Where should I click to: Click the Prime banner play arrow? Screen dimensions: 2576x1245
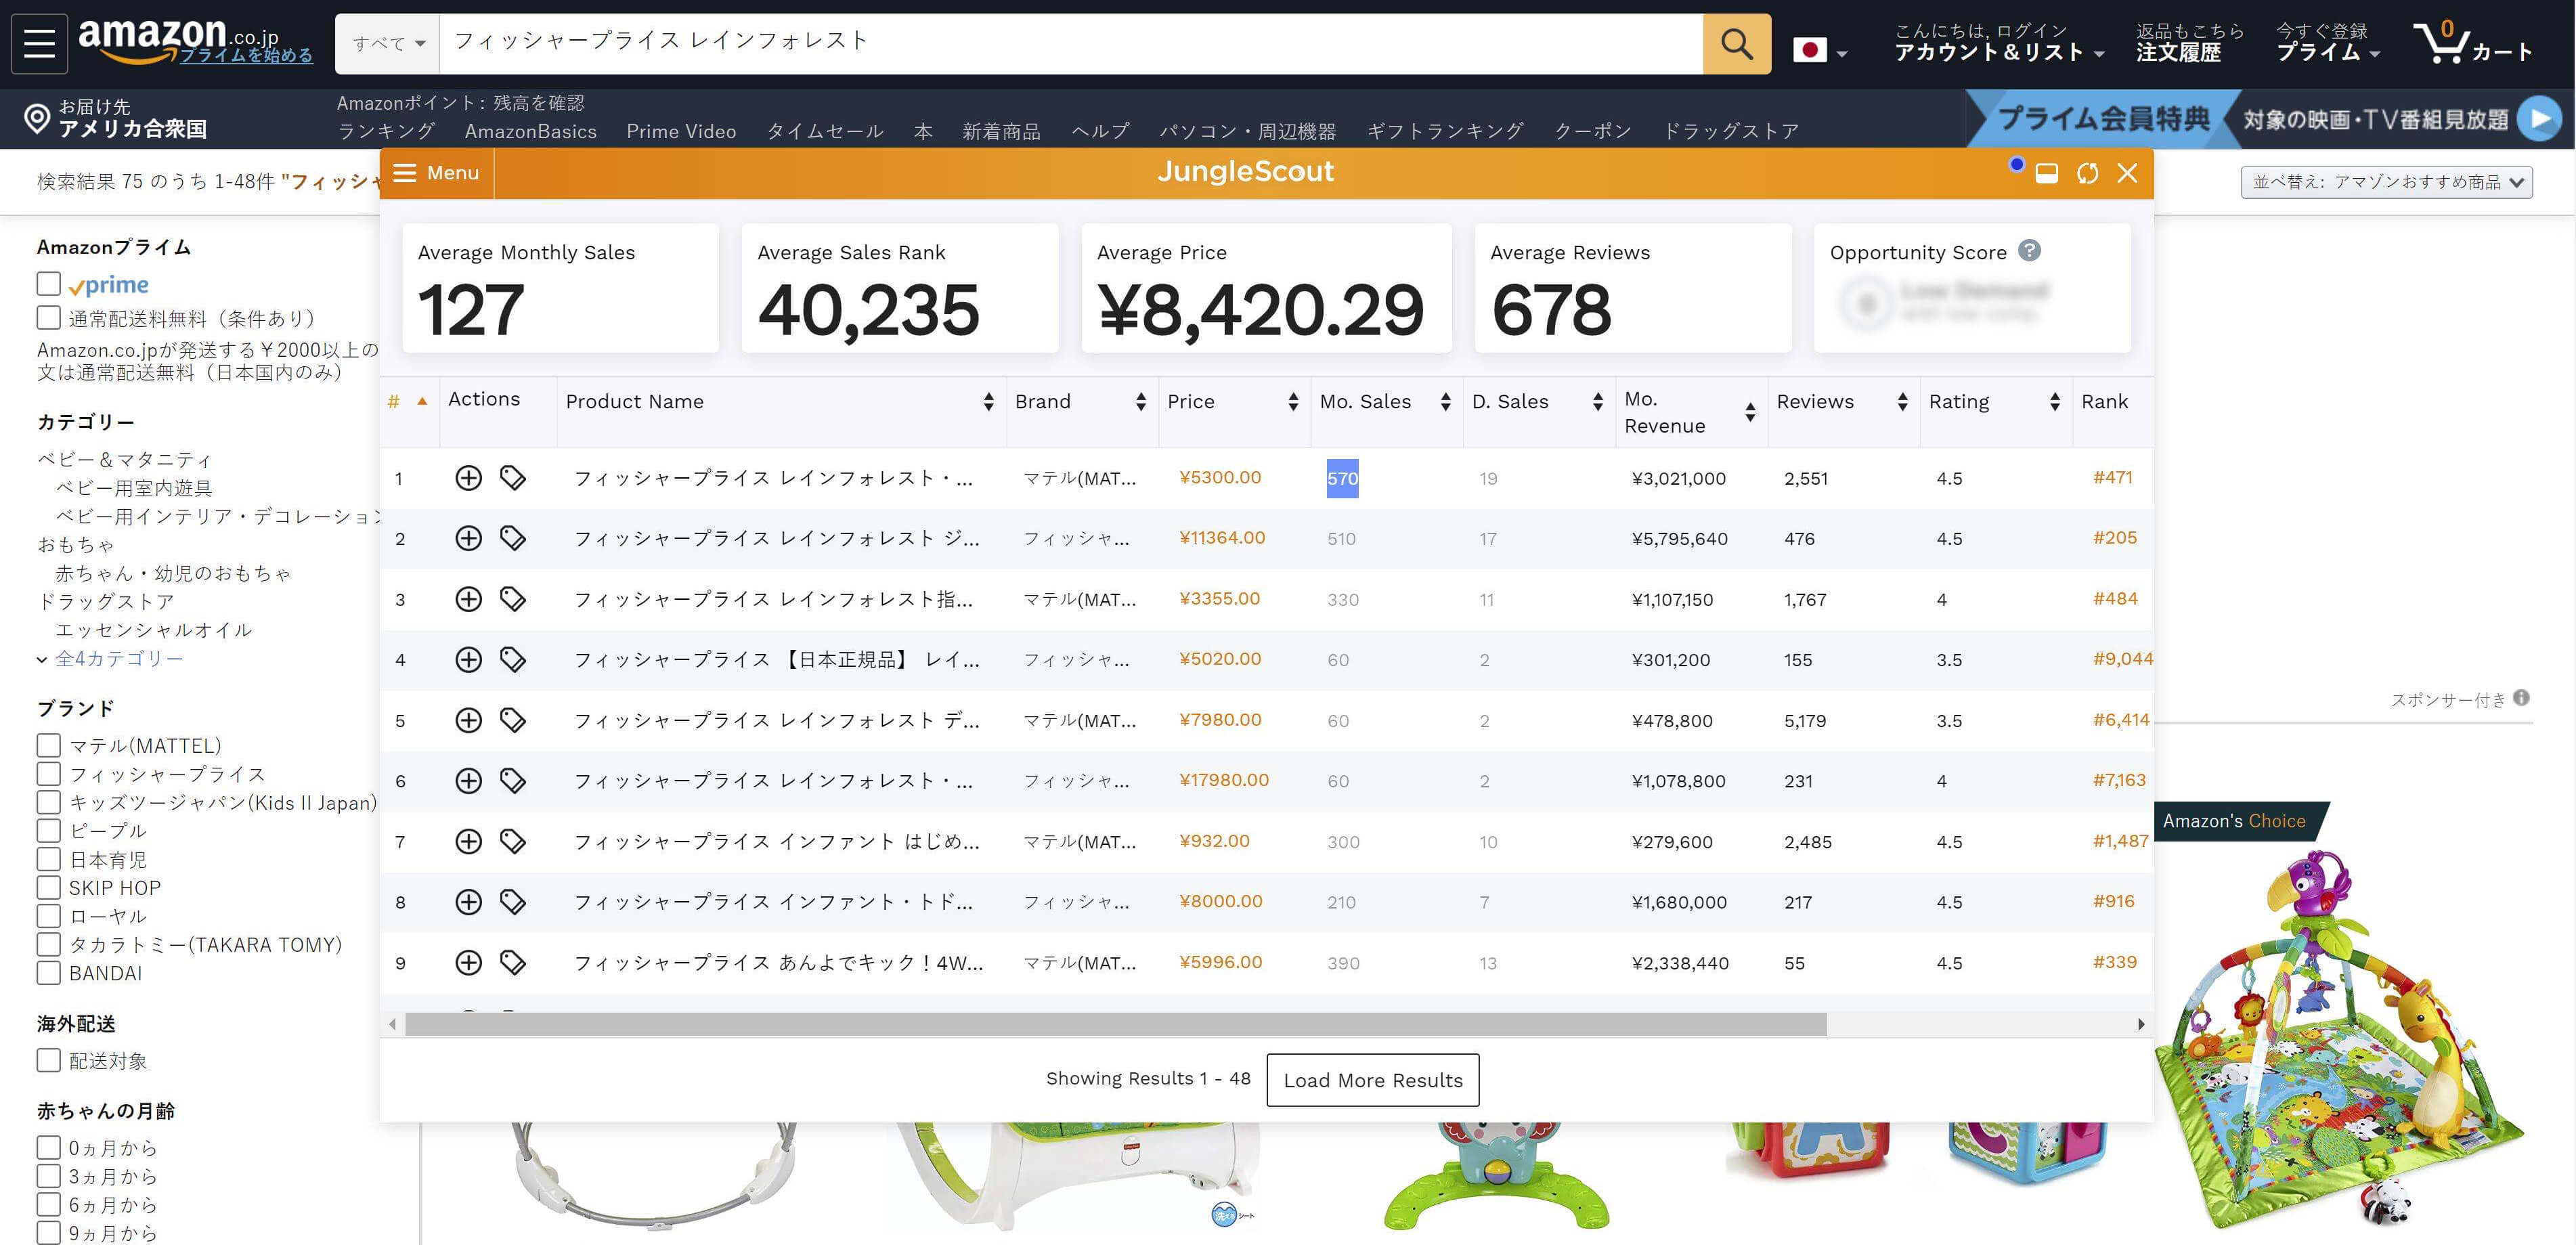click(2539, 119)
